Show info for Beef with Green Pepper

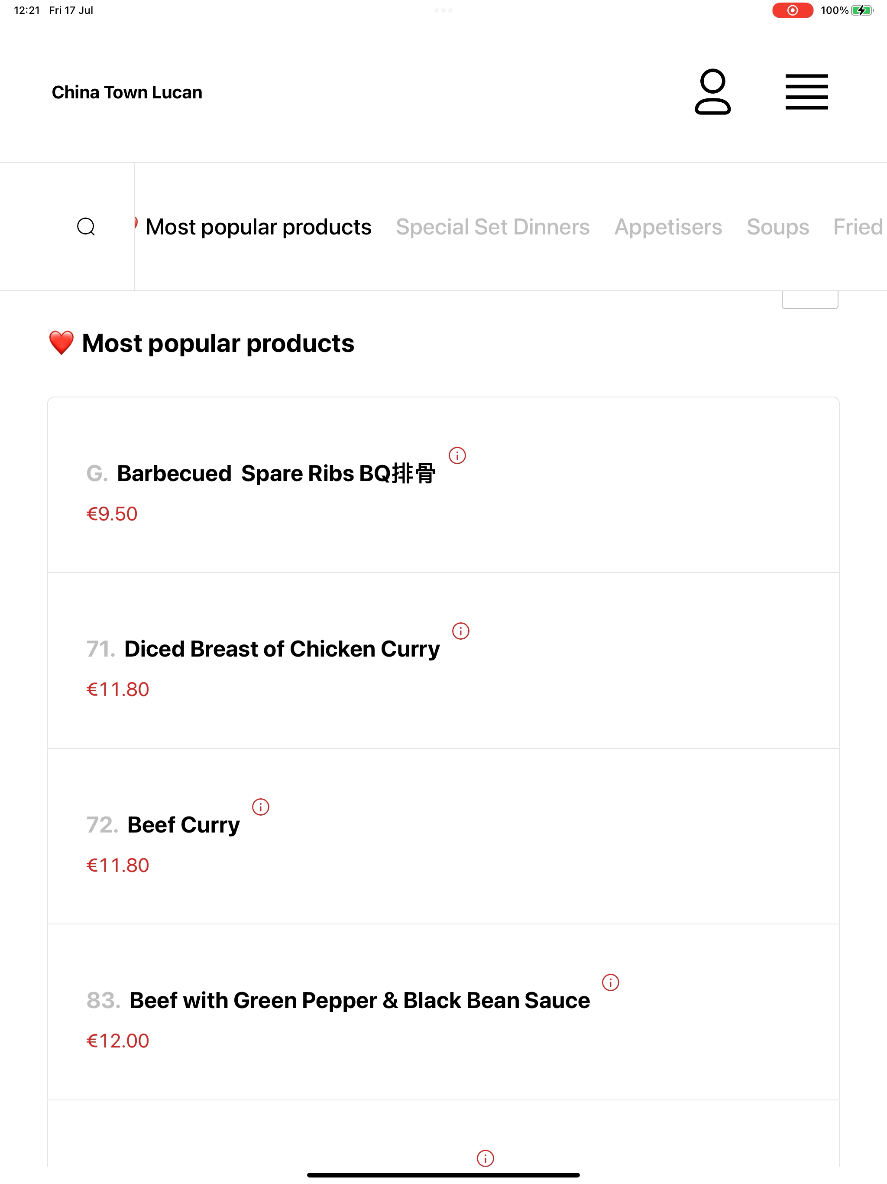[x=610, y=982]
